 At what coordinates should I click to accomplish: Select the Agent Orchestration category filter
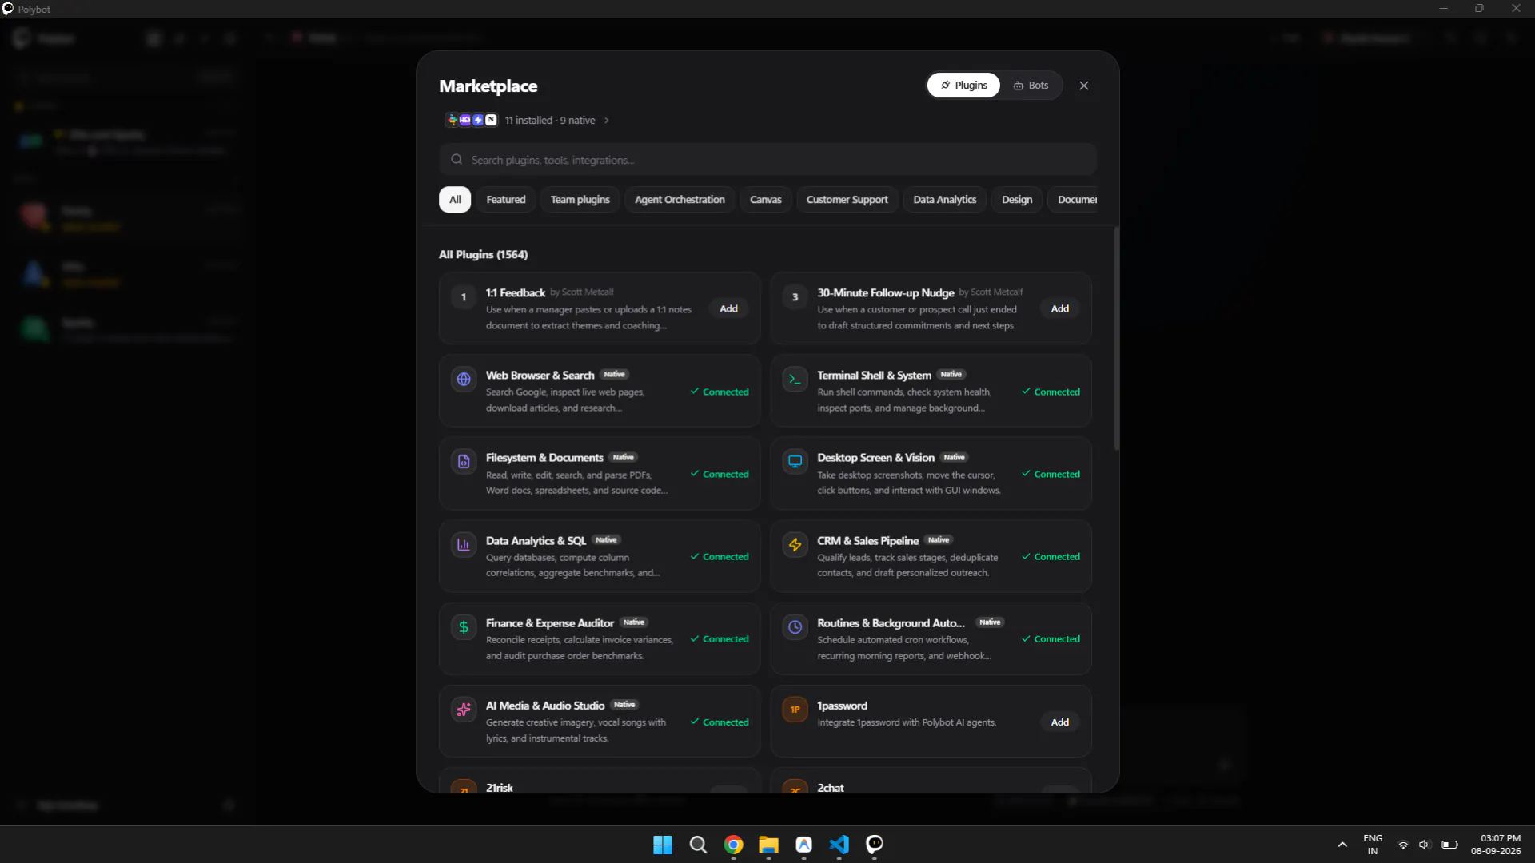click(x=680, y=200)
